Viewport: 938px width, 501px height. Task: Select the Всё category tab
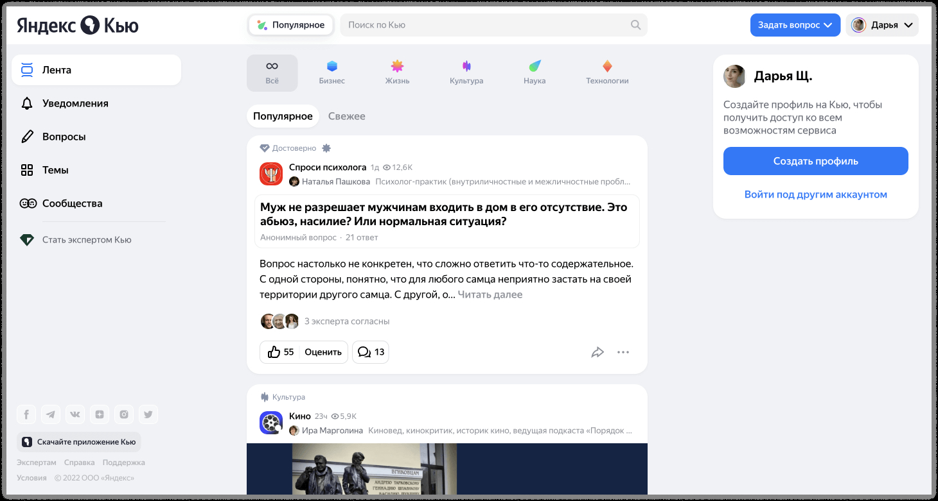pyautogui.click(x=272, y=73)
